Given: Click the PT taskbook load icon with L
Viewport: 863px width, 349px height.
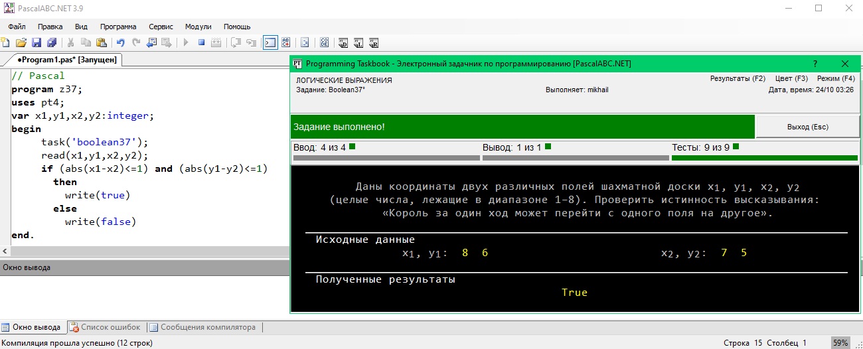Looking at the screenshot, I should (358, 42).
